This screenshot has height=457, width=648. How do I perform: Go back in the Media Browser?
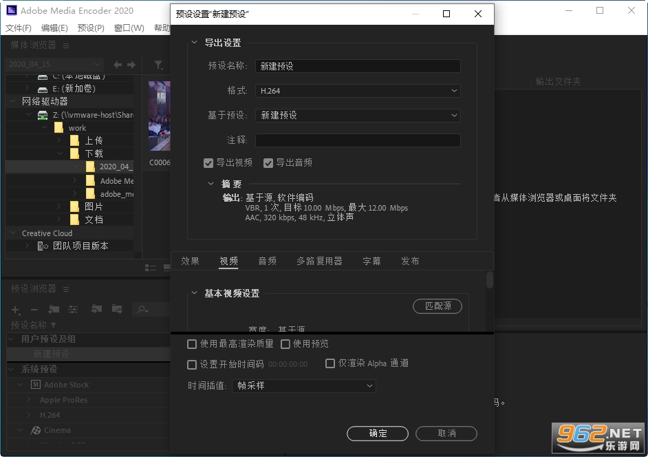point(118,65)
